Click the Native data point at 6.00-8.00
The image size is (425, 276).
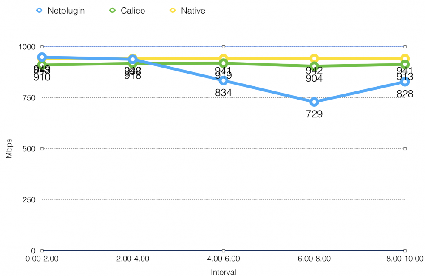314,58
